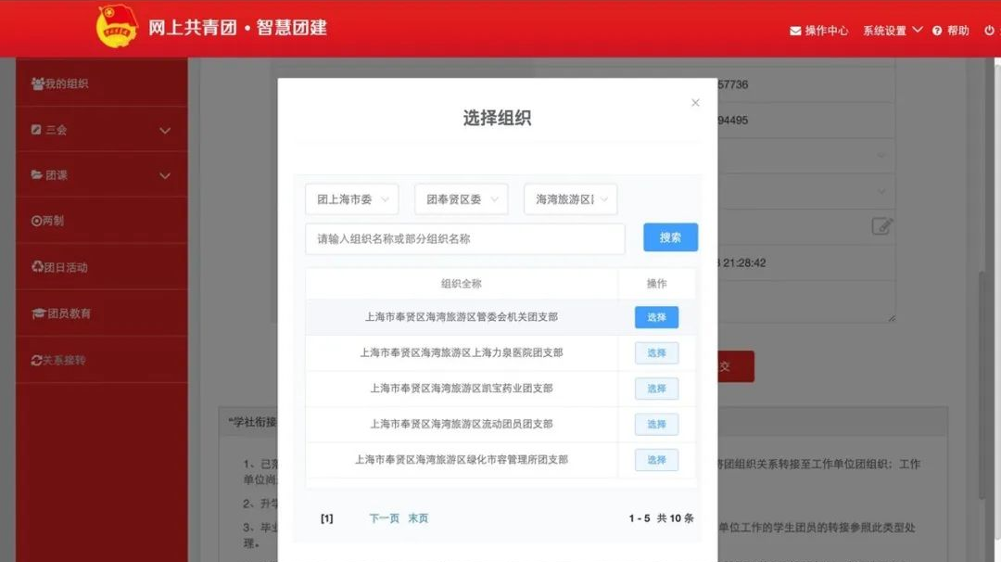1001x562 pixels.
Task: Click the pencil edit icon on the form
Action: pyautogui.click(x=882, y=225)
